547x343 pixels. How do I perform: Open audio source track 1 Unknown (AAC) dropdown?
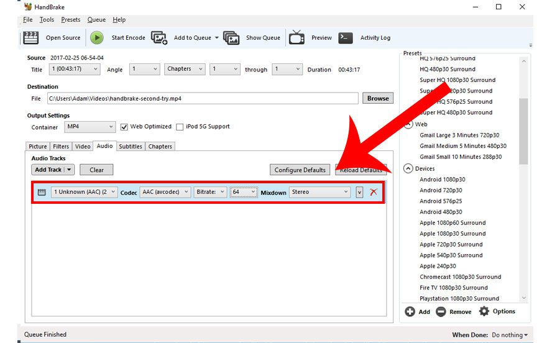coord(84,192)
